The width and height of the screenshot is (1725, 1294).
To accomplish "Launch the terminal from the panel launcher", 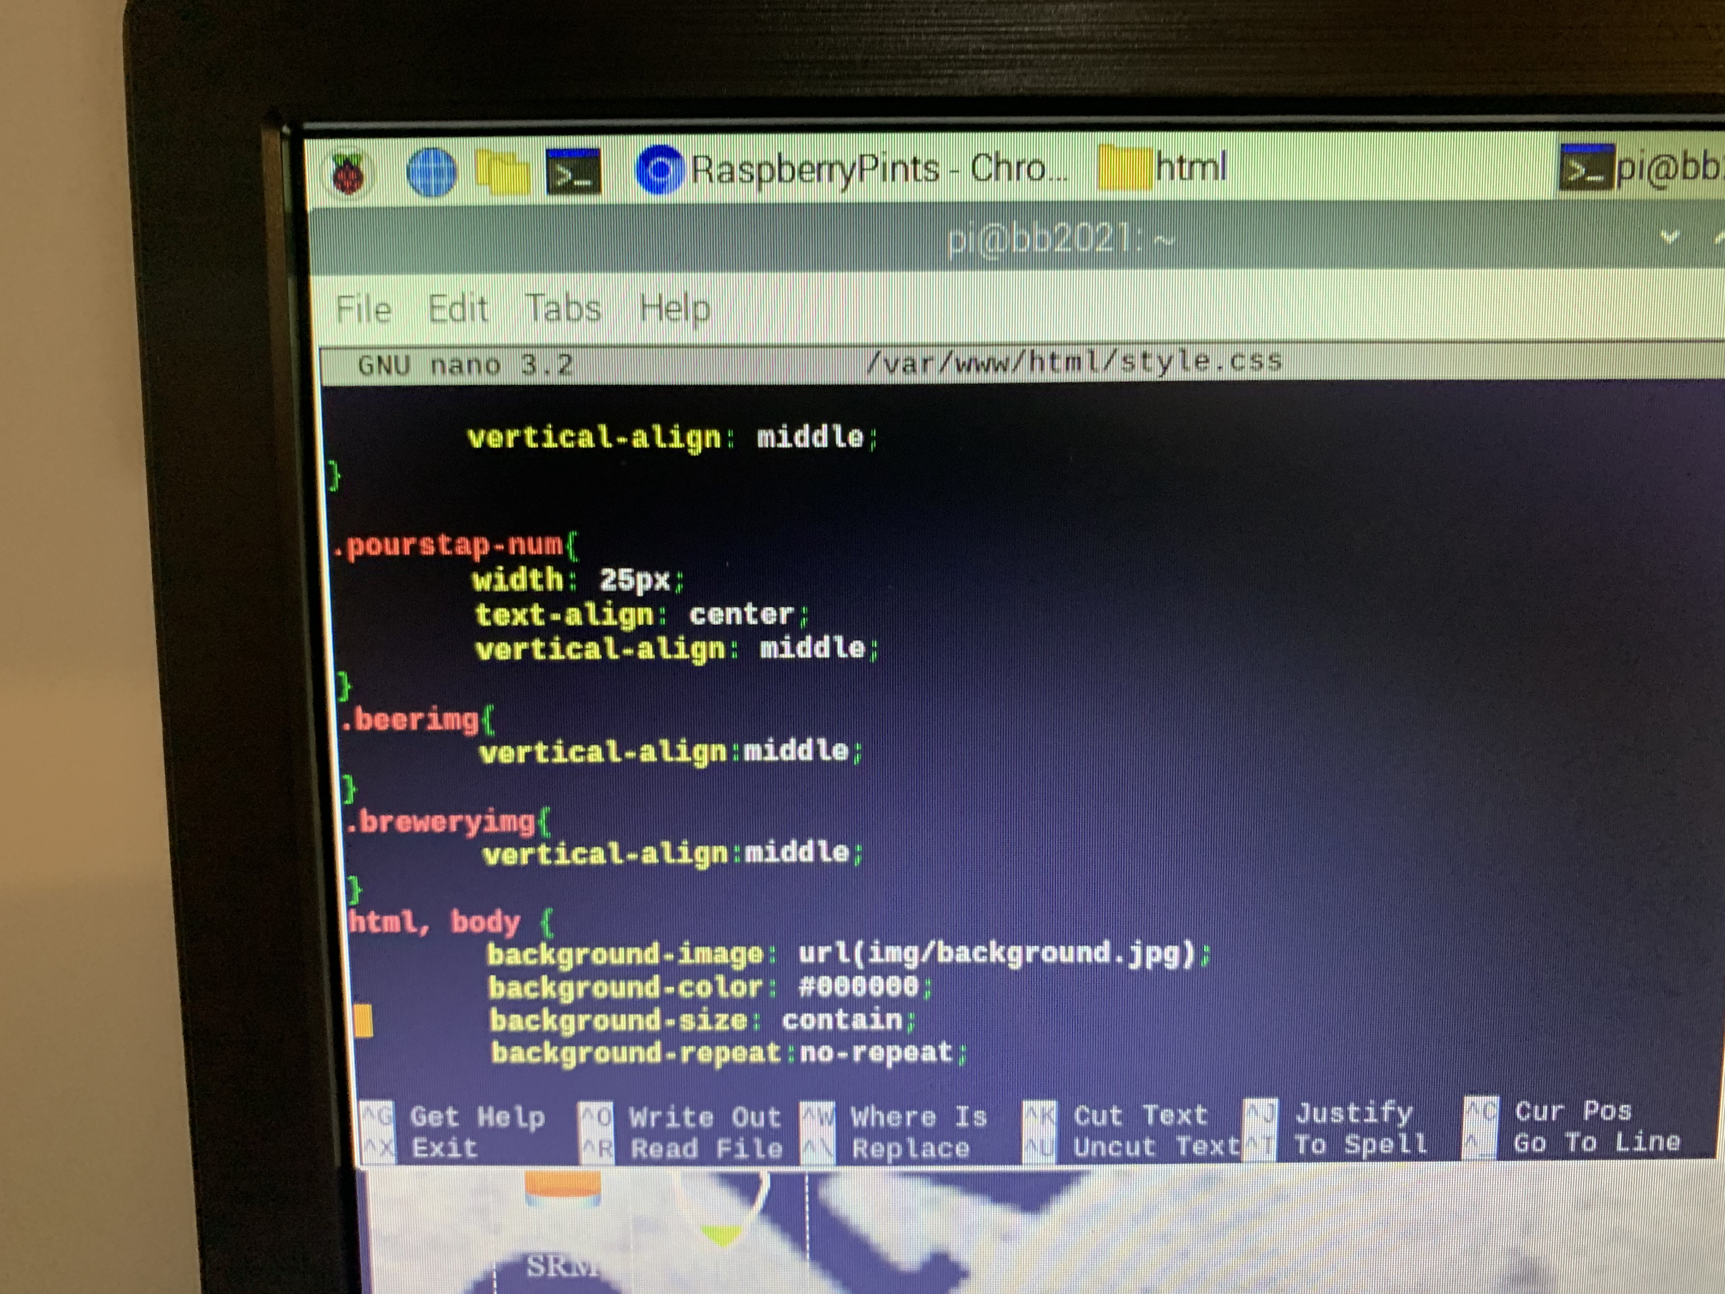I will [573, 172].
